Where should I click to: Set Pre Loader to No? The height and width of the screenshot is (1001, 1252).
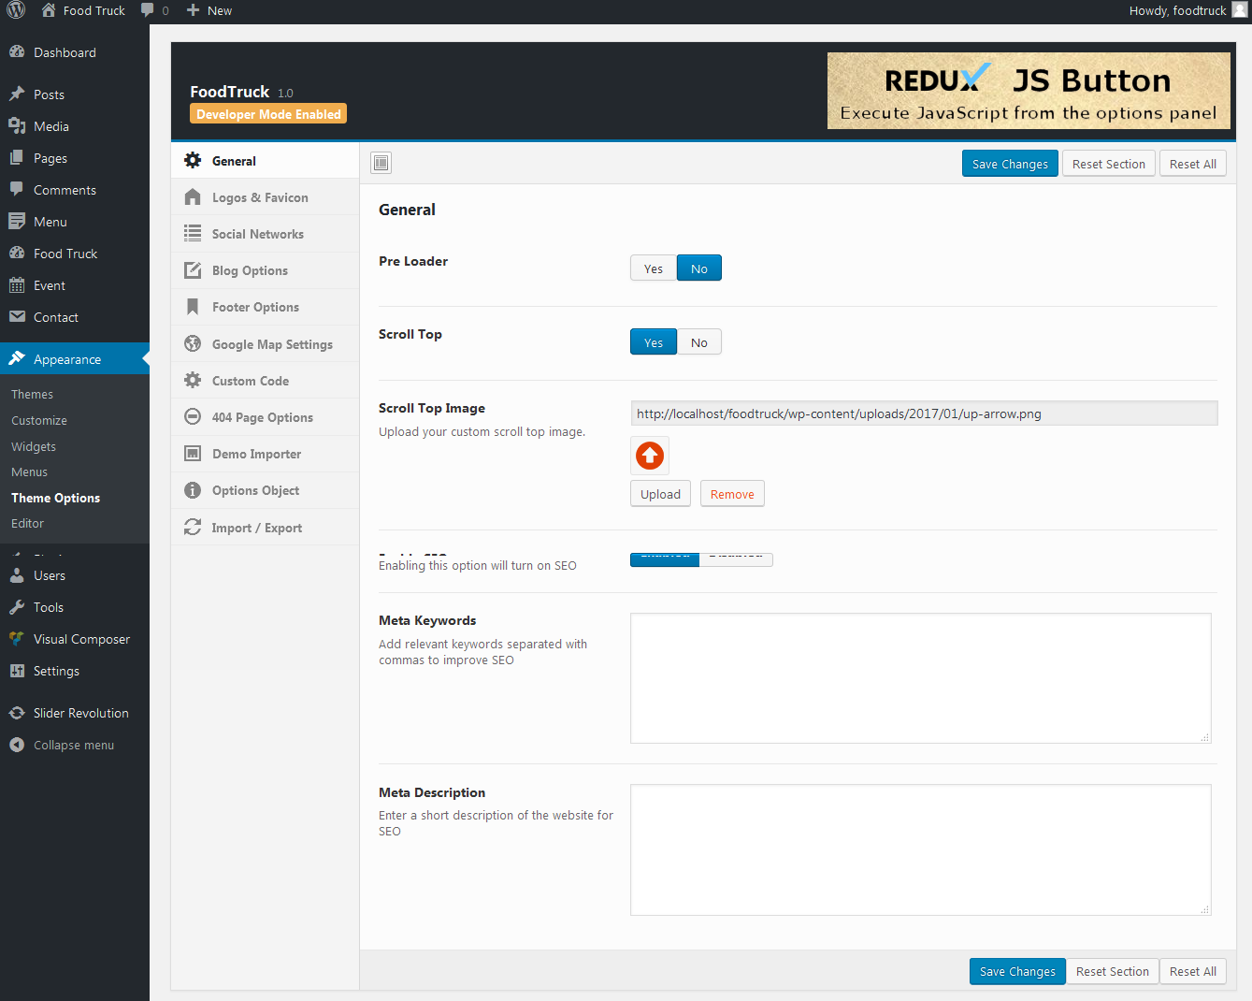[x=699, y=268]
